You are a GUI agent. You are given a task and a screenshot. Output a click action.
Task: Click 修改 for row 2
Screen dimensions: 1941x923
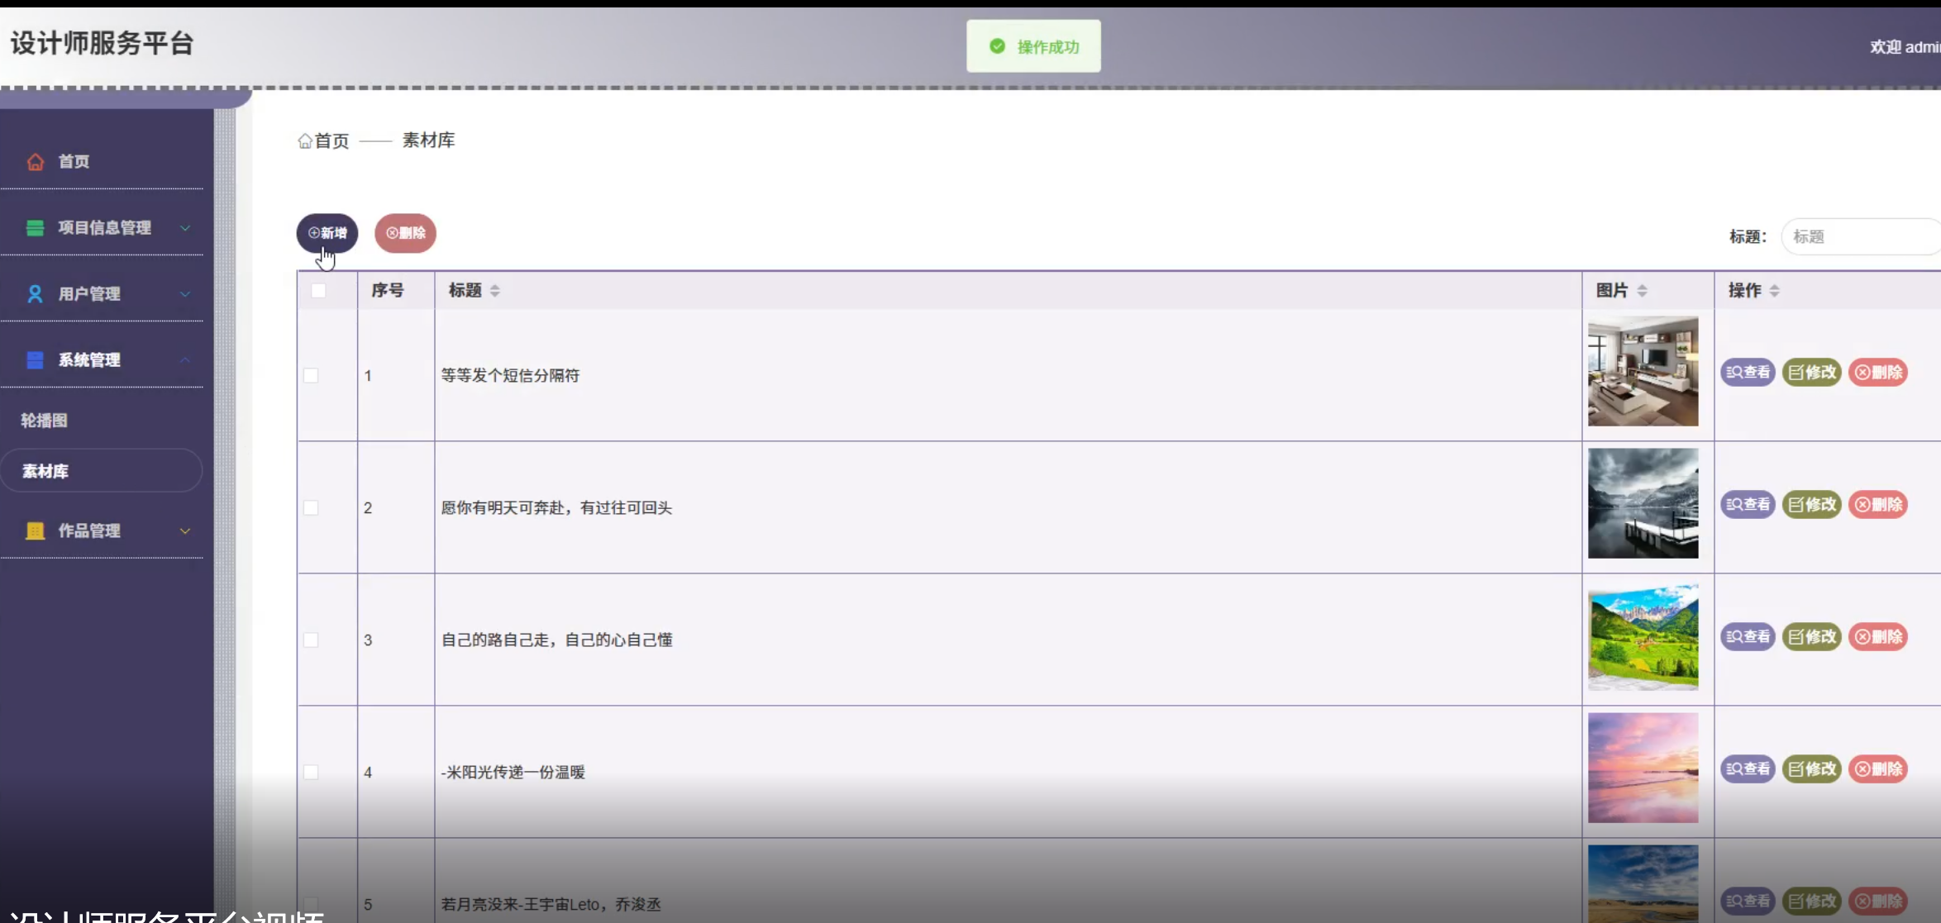(1811, 505)
